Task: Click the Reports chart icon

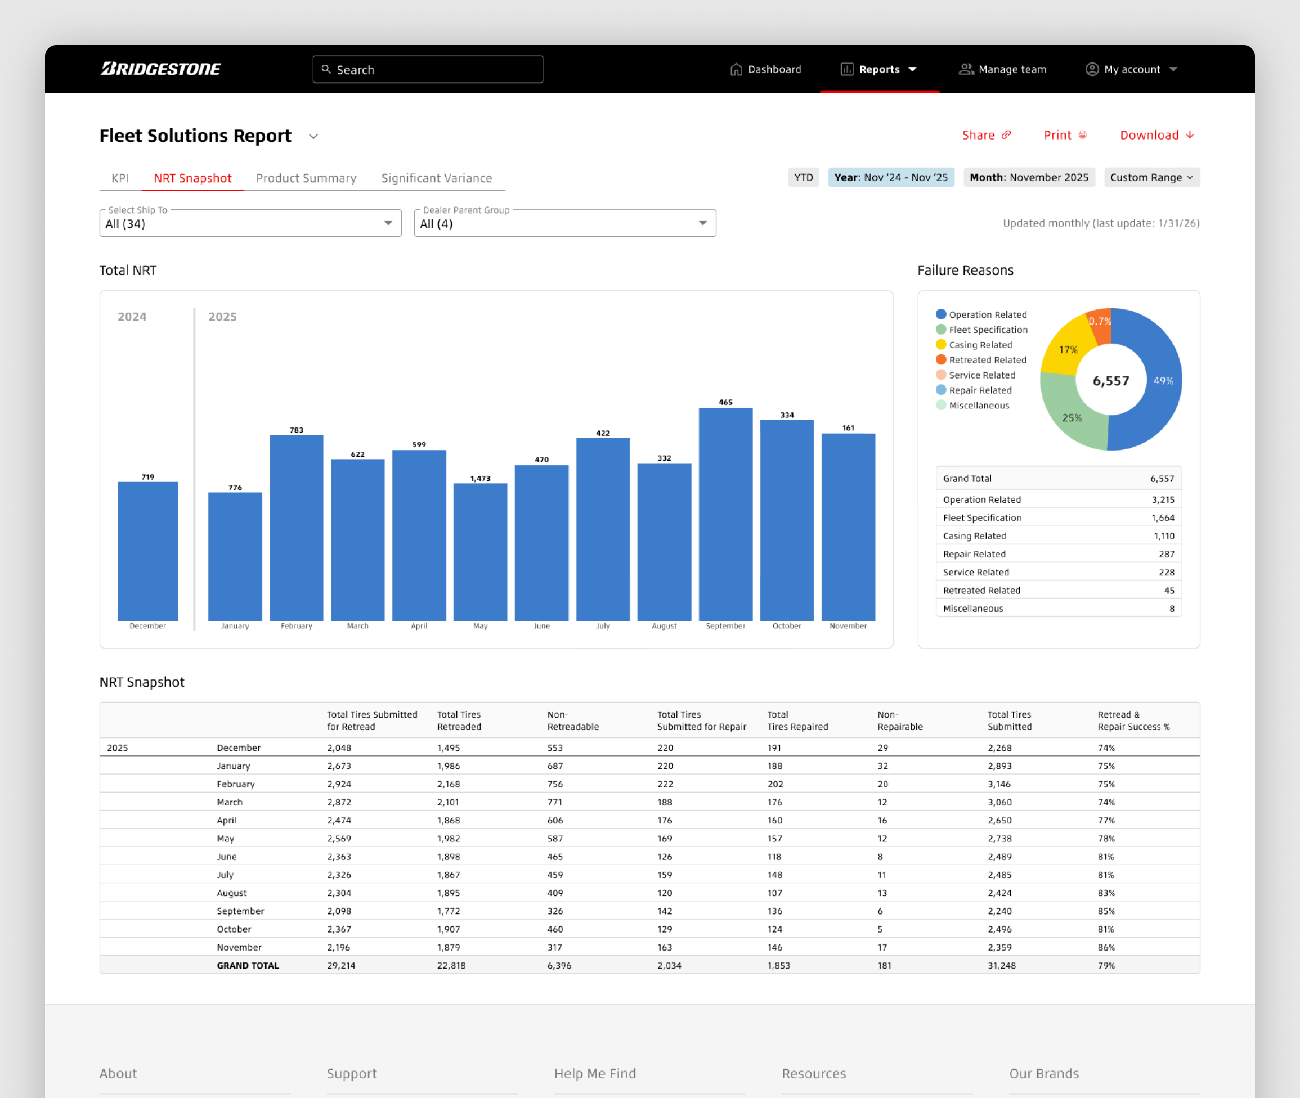Action: click(847, 69)
